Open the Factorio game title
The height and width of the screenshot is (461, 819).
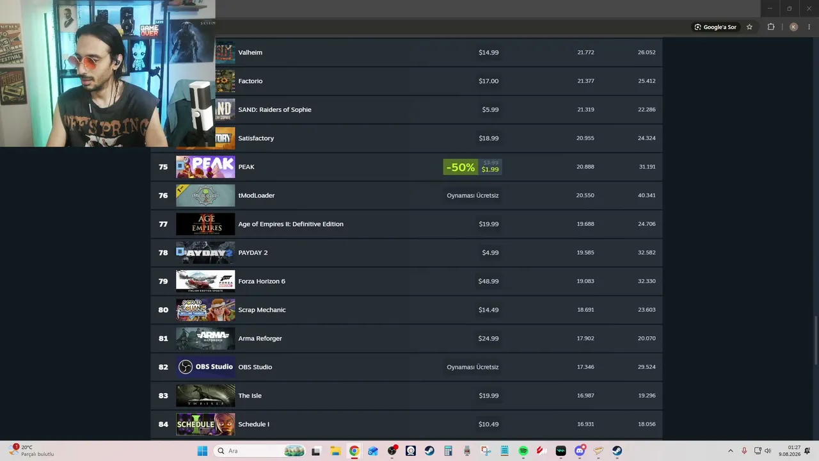pos(250,81)
